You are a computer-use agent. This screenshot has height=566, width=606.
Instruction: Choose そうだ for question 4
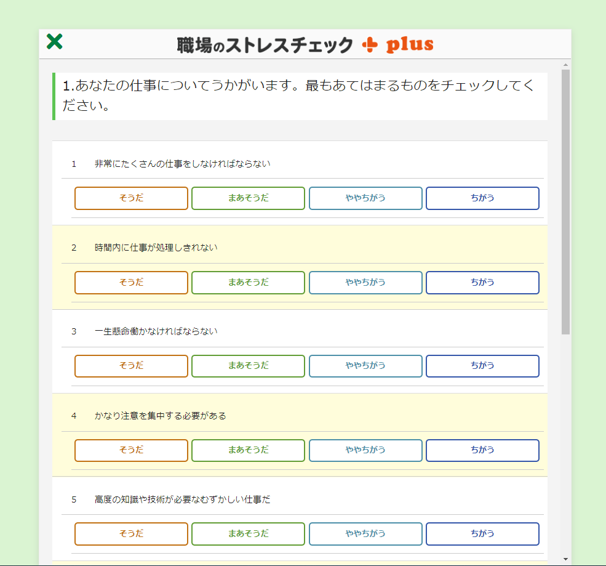click(131, 450)
